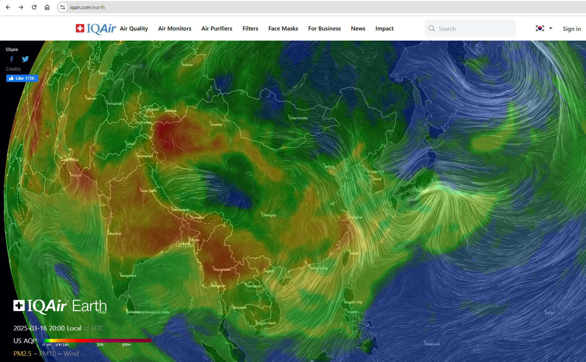
Task: Select the PM2.5 map layer
Action: point(22,353)
